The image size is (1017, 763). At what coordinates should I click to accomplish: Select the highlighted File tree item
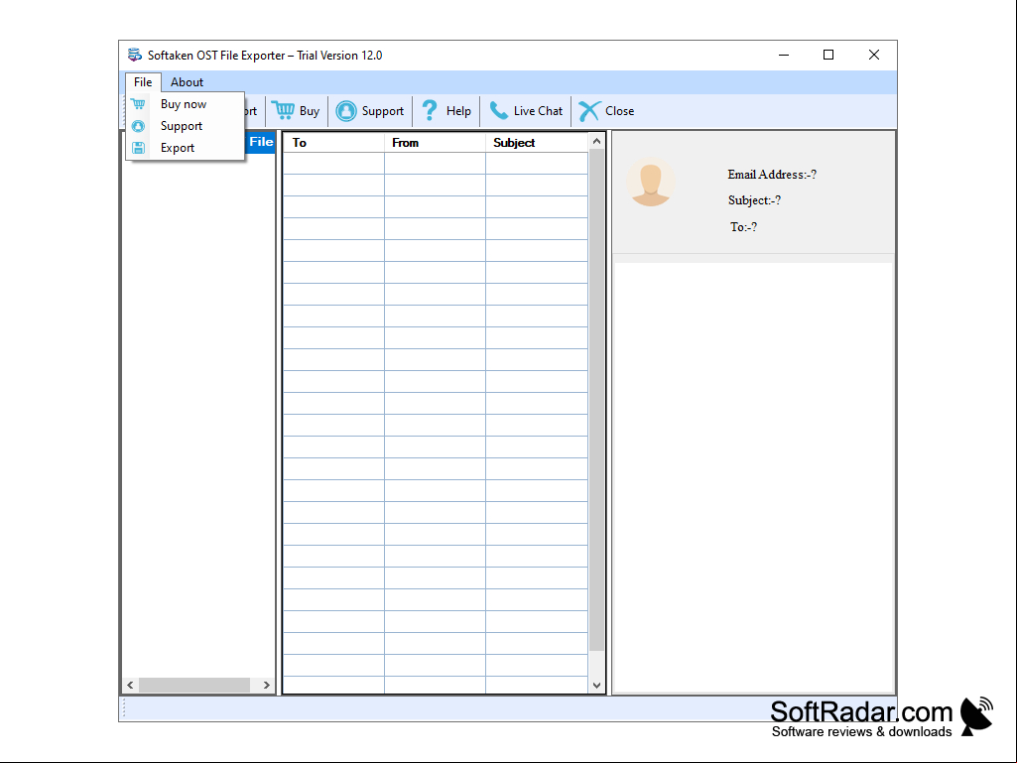[x=261, y=142]
